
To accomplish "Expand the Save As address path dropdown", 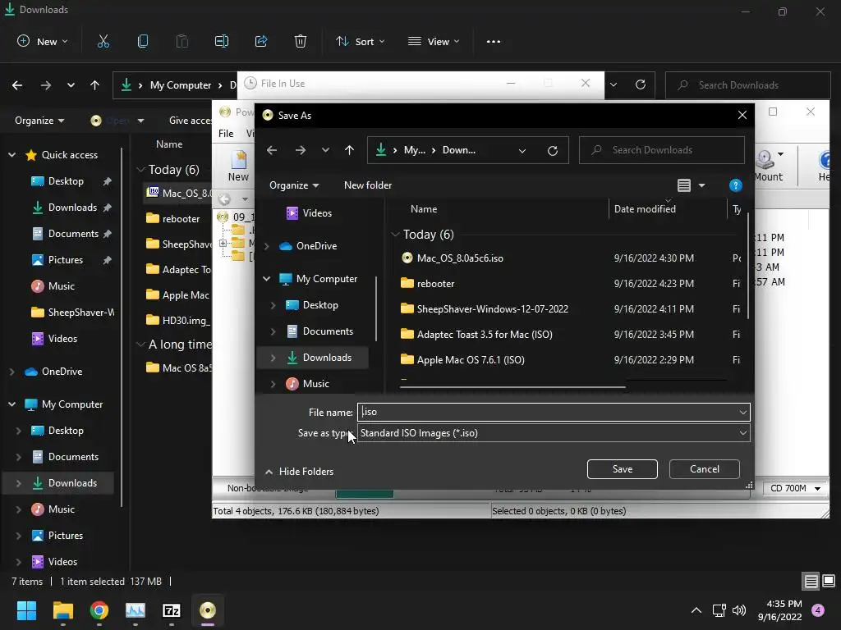I will (522, 151).
